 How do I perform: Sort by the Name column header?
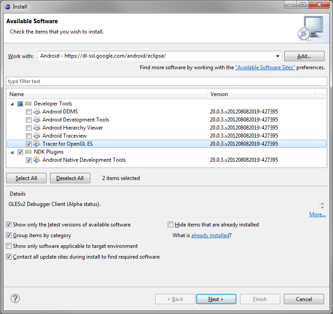pos(107,94)
